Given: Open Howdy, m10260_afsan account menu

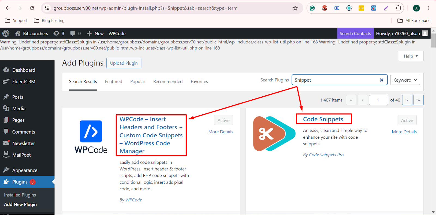Looking at the screenshot, I should 402,33.
